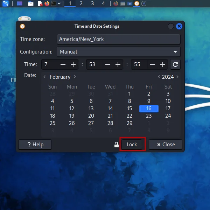Click the America/New_York time zone field
The height and width of the screenshot is (210, 210).
click(x=119, y=39)
